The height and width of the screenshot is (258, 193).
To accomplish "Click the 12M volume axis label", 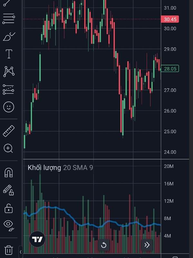I will [x=169, y=201].
